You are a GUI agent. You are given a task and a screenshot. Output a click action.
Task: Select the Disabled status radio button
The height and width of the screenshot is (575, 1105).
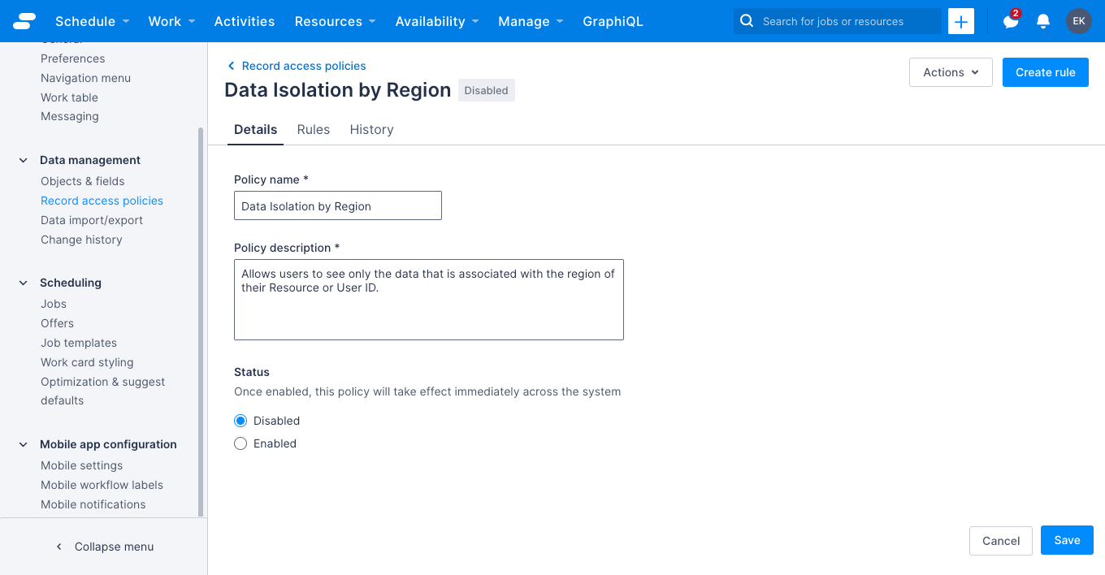[x=240, y=420]
